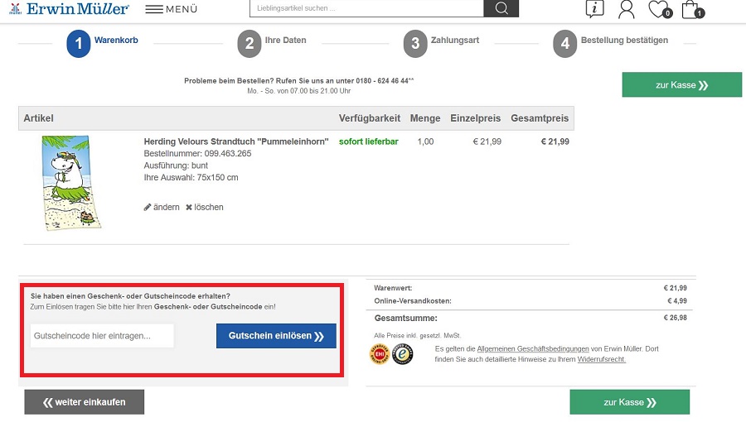This screenshot has height=422, width=746.
Task: Click the sofort lieferbar availability text
Action: (x=369, y=141)
